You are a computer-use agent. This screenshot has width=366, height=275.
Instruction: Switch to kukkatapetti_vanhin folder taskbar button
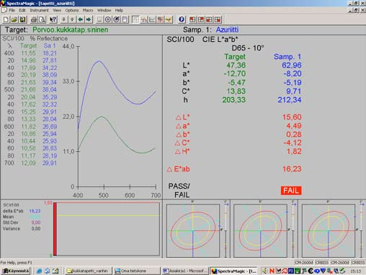[x=88, y=271]
